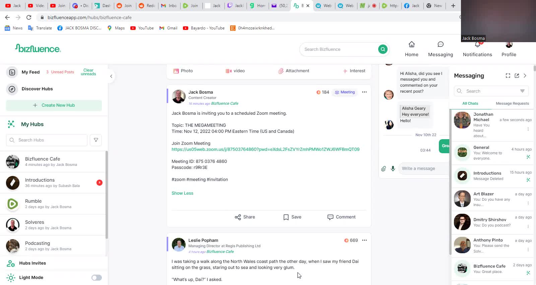
Task: Open options for Dmitry Shirshov chat
Action: [528, 226]
